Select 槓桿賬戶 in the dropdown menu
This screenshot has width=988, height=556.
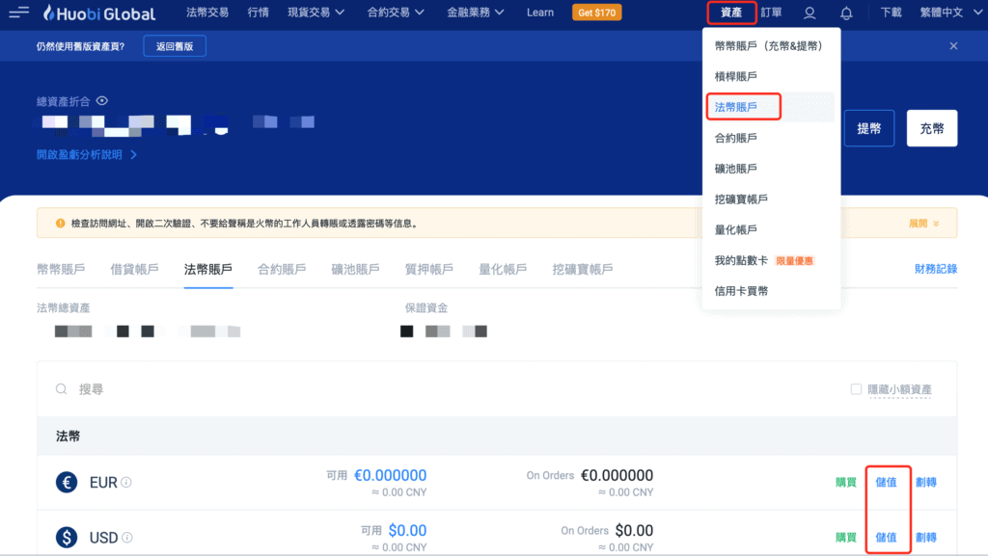pyautogui.click(x=771, y=77)
